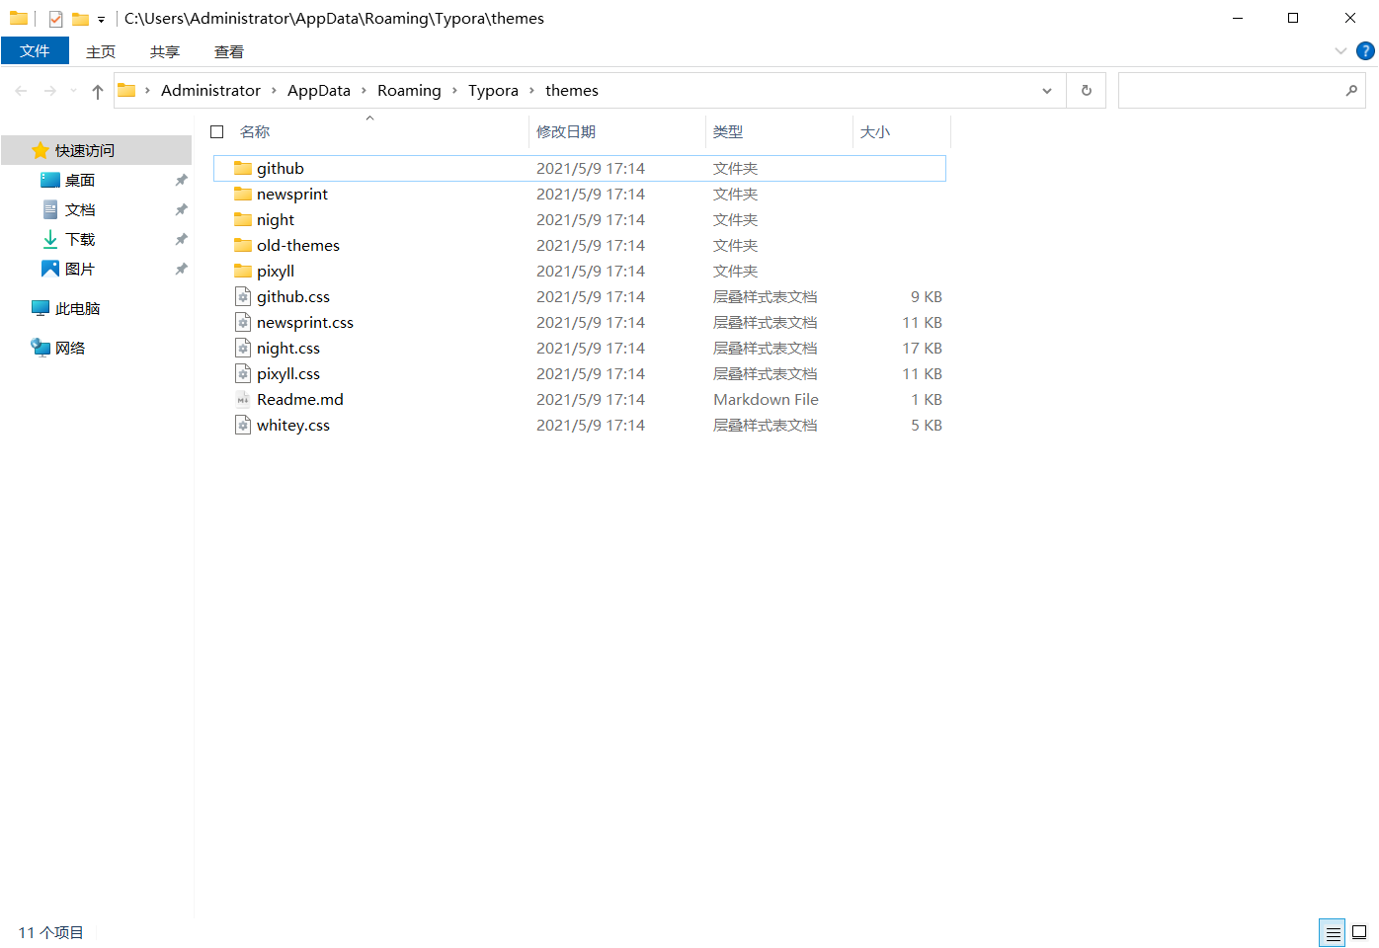Open the recent locations dropdown arrow

(73, 91)
